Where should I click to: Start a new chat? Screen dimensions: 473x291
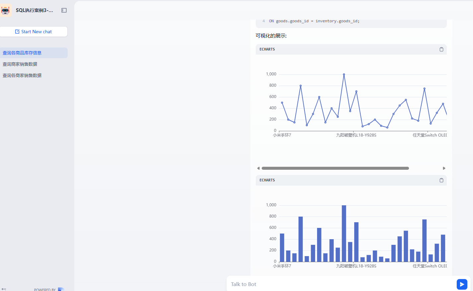pyautogui.click(x=34, y=32)
